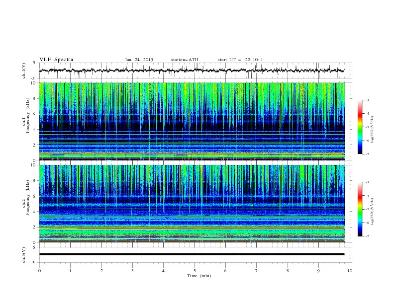Click time axis tick label "5"
Viewport: 394px width, 304px height.
point(195,271)
